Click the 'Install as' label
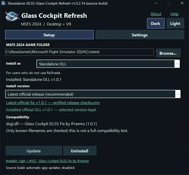189x175 pixels. [x=13, y=64]
